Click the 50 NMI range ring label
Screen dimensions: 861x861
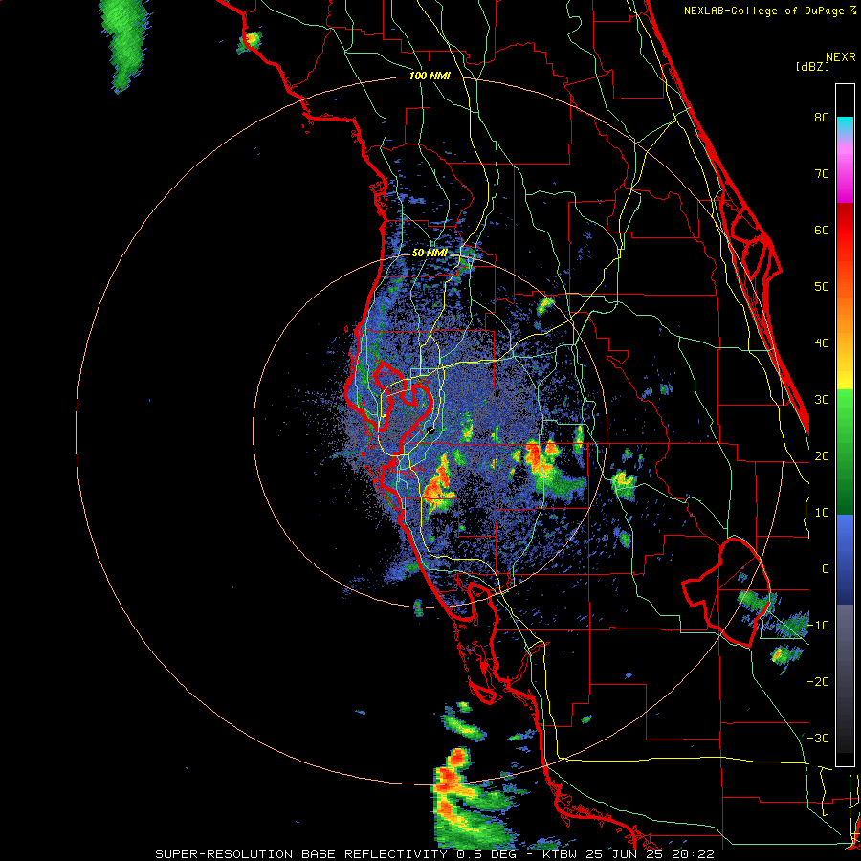pos(430,254)
